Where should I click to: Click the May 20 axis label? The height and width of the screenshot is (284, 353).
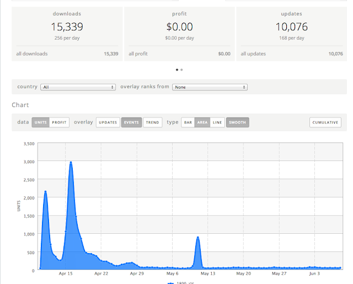(243, 274)
